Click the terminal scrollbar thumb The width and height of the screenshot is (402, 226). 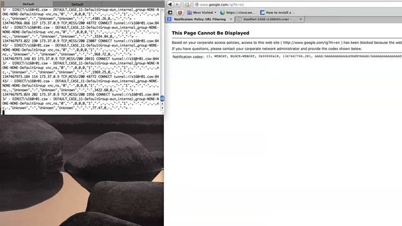coord(162,99)
